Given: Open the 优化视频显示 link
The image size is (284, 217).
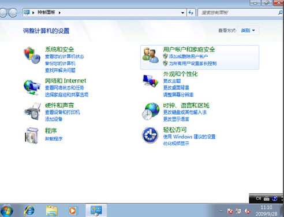Looking at the screenshot, I should pos(176,144).
